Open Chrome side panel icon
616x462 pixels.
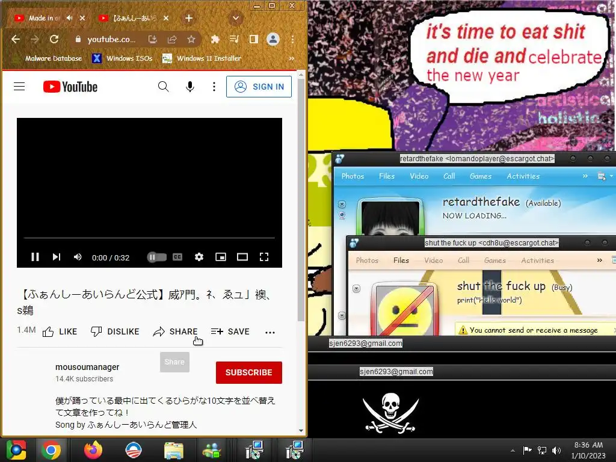click(x=254, y=39)
